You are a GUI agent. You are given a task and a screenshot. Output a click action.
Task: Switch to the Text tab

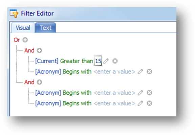pyautogui.click(x=45, y=28)
